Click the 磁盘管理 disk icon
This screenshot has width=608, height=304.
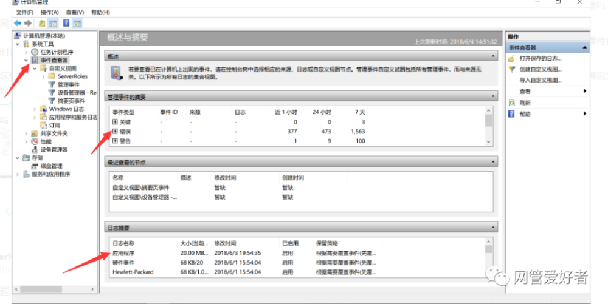[35, 166]
